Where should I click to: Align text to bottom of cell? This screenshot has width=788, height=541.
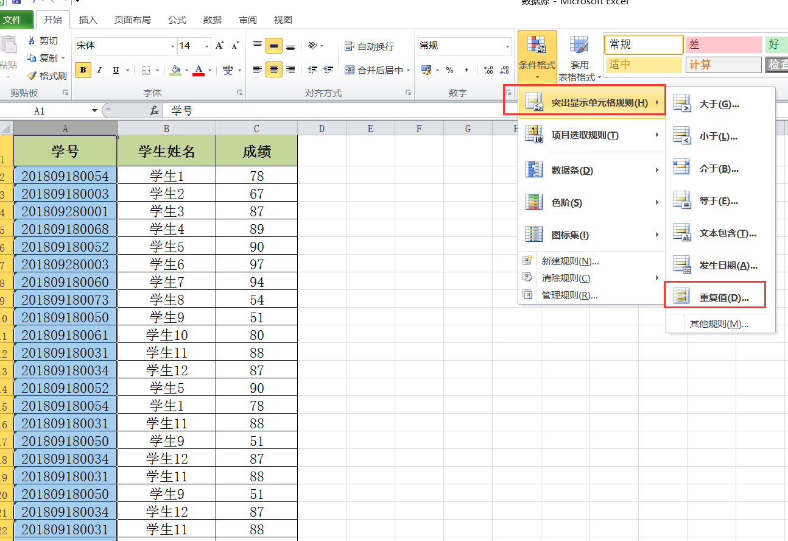click(290, 46)
